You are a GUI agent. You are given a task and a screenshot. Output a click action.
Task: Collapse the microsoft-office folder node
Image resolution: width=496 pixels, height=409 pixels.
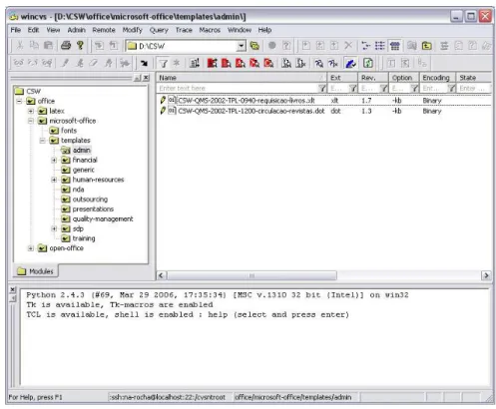(31, 121)
